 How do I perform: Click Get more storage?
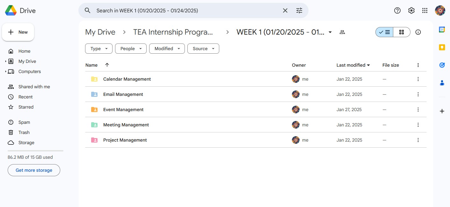click(x=34, y=170)
